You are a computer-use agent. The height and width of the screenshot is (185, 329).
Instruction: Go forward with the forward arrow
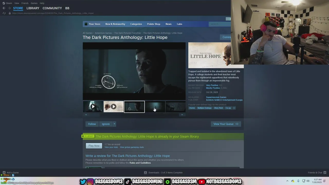(9, 8)
